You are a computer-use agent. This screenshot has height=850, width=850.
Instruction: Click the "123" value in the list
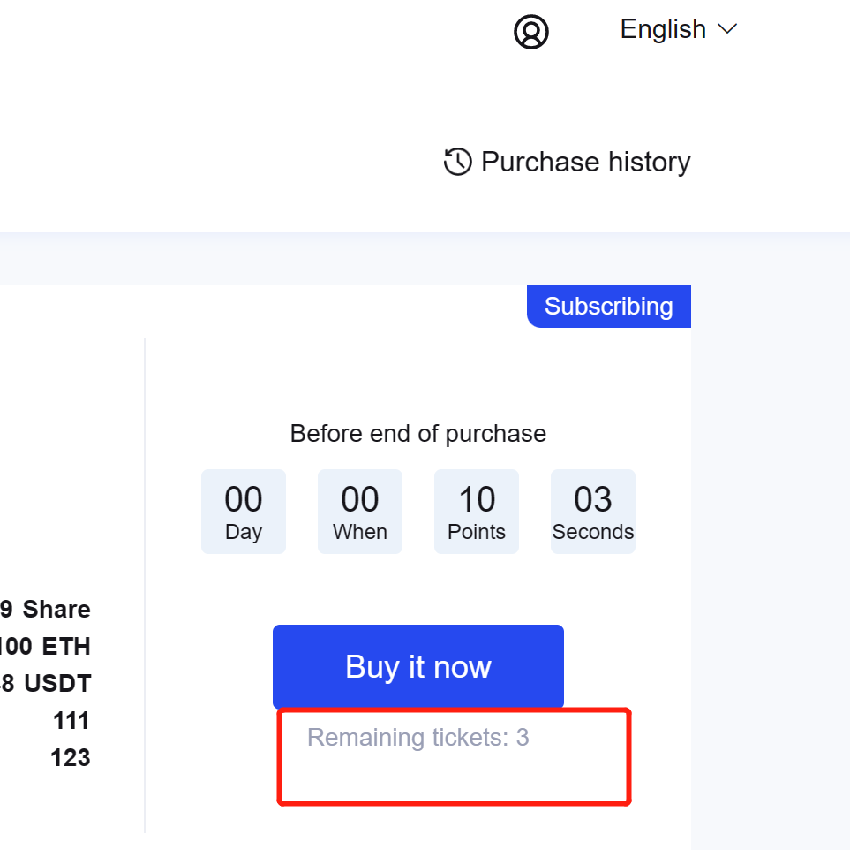pyautogui.click(x=71, y=758)
